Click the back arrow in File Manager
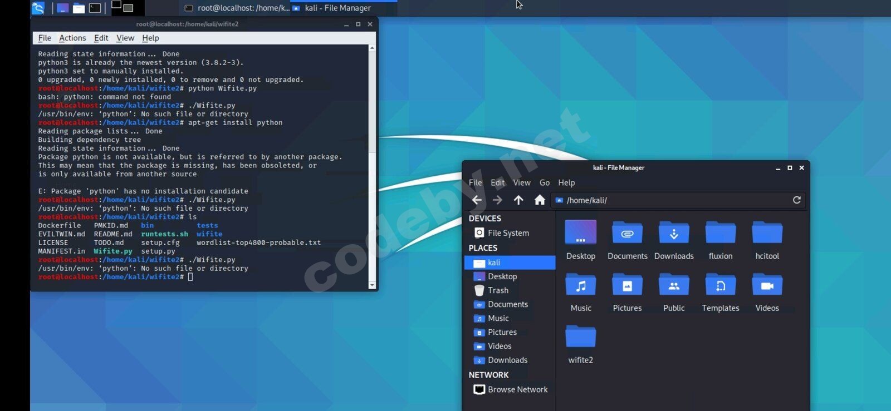Viewport: 891px width, 411px height. click(477, 200)
